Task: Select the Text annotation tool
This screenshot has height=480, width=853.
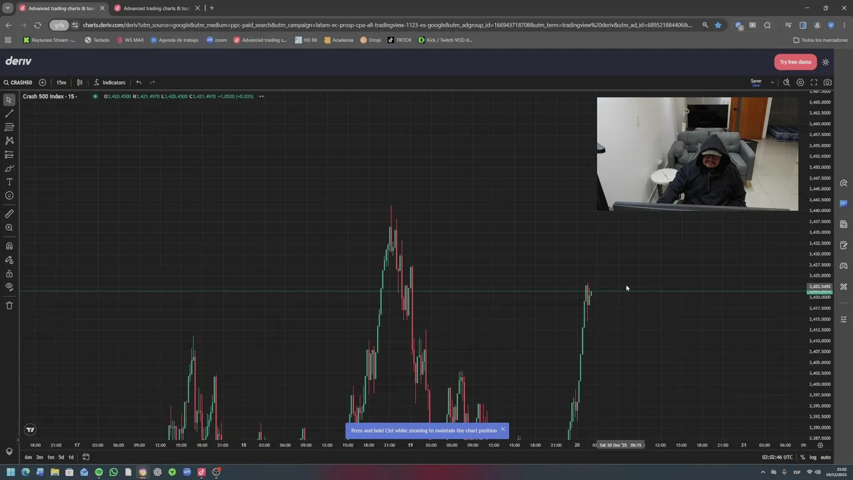Action: (9, 182)
